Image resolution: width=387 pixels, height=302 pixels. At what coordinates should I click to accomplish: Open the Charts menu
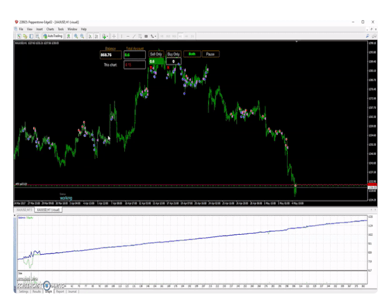pyautogui.click(x=50, y=29)
